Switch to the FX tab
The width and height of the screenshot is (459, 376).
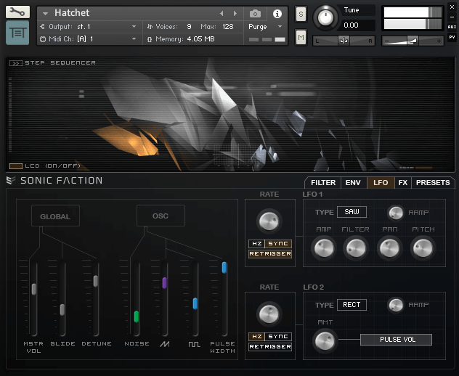pyautogui.click(x=403, y=183)
